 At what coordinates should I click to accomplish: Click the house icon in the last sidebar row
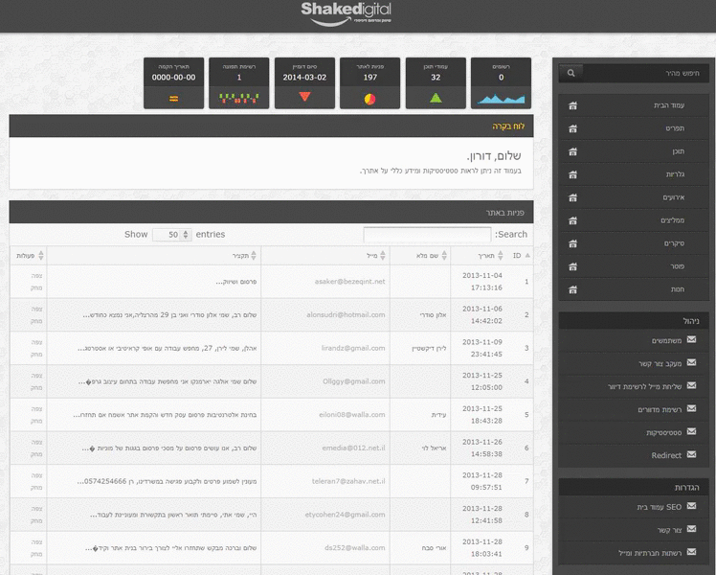point(572,289)
